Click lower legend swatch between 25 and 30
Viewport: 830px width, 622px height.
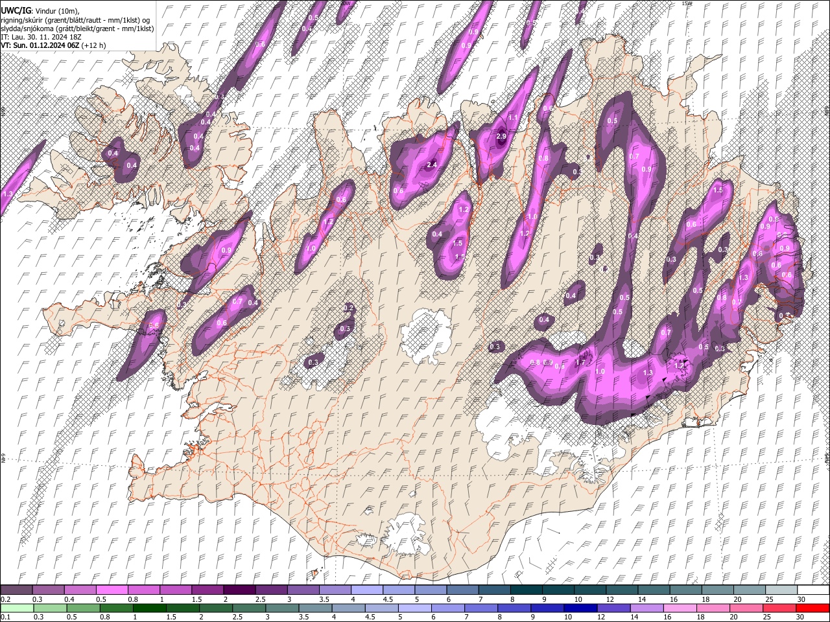[x=779, y=608]
